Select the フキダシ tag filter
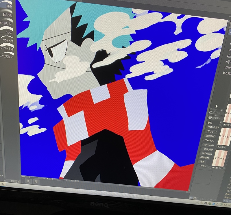The width and height of the screenshot is (231, 215). (x=203, y=166)
